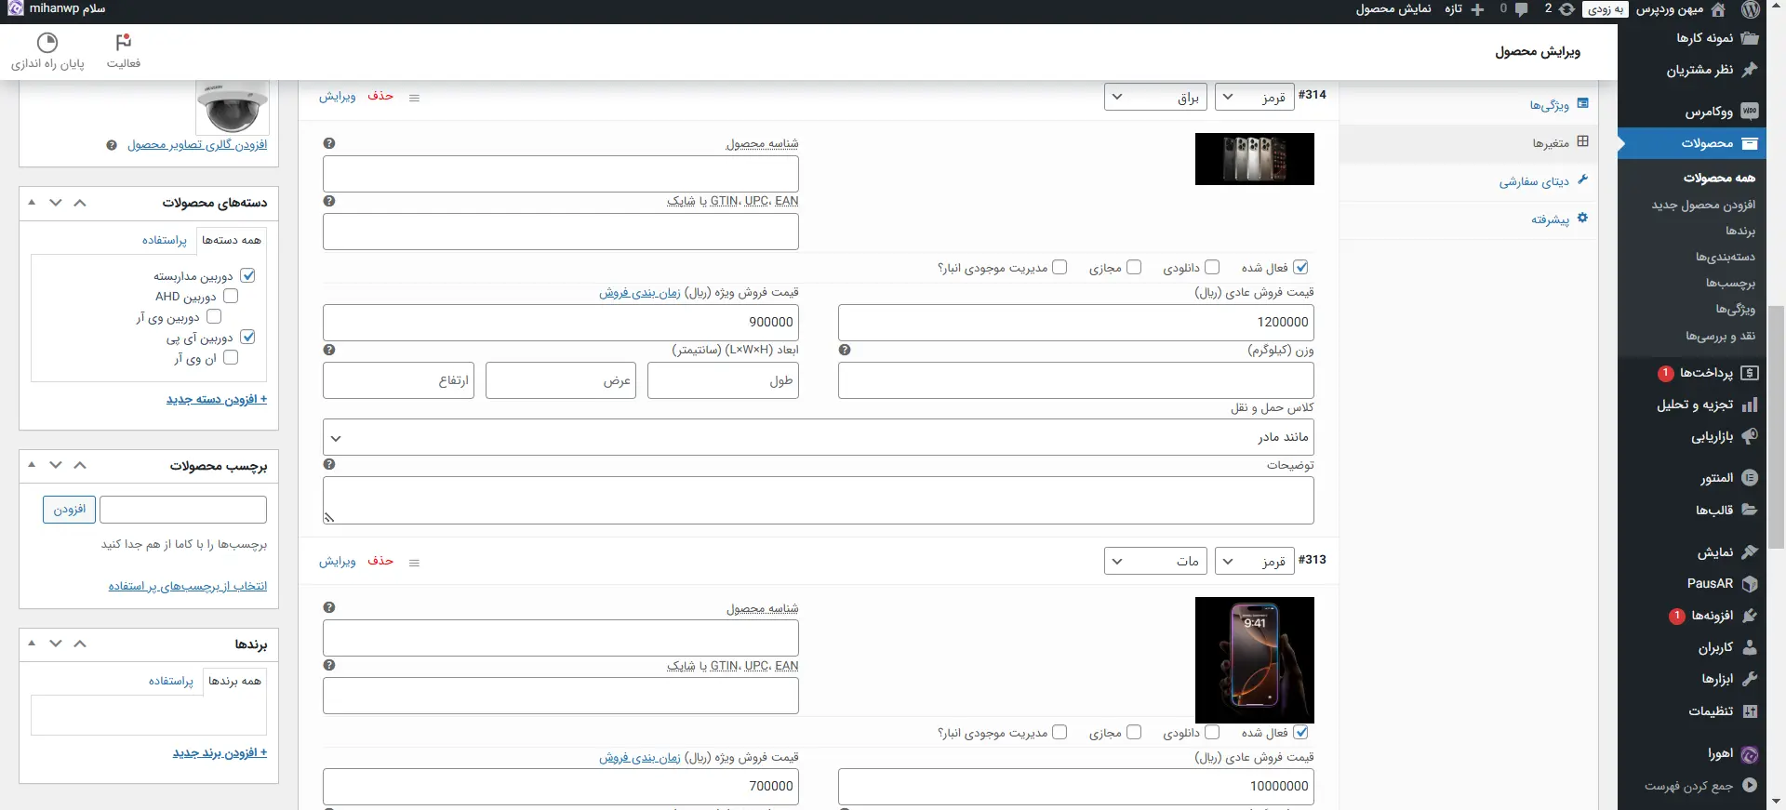Viewport: 1786px width, 810px height.
Task: Focus regular price field showing 1200000
Action: [1076, 322]
